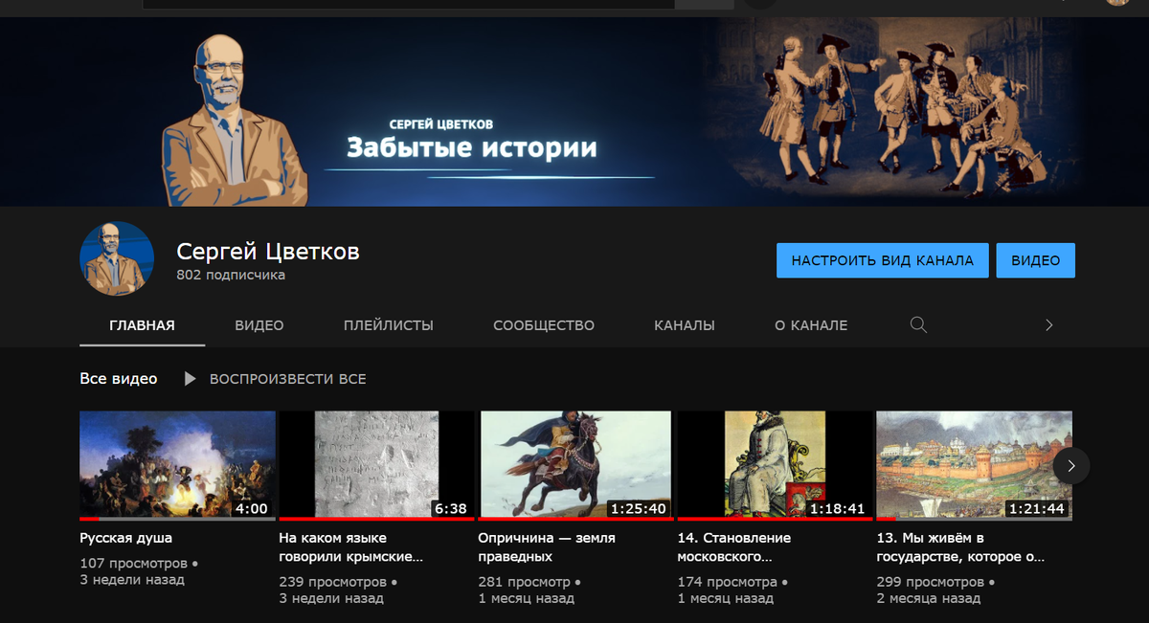Click the 802 подписчика subscriber count
Image resolution: width=1149 pixels, height=623 pixels.
click(x=231, y=276)
